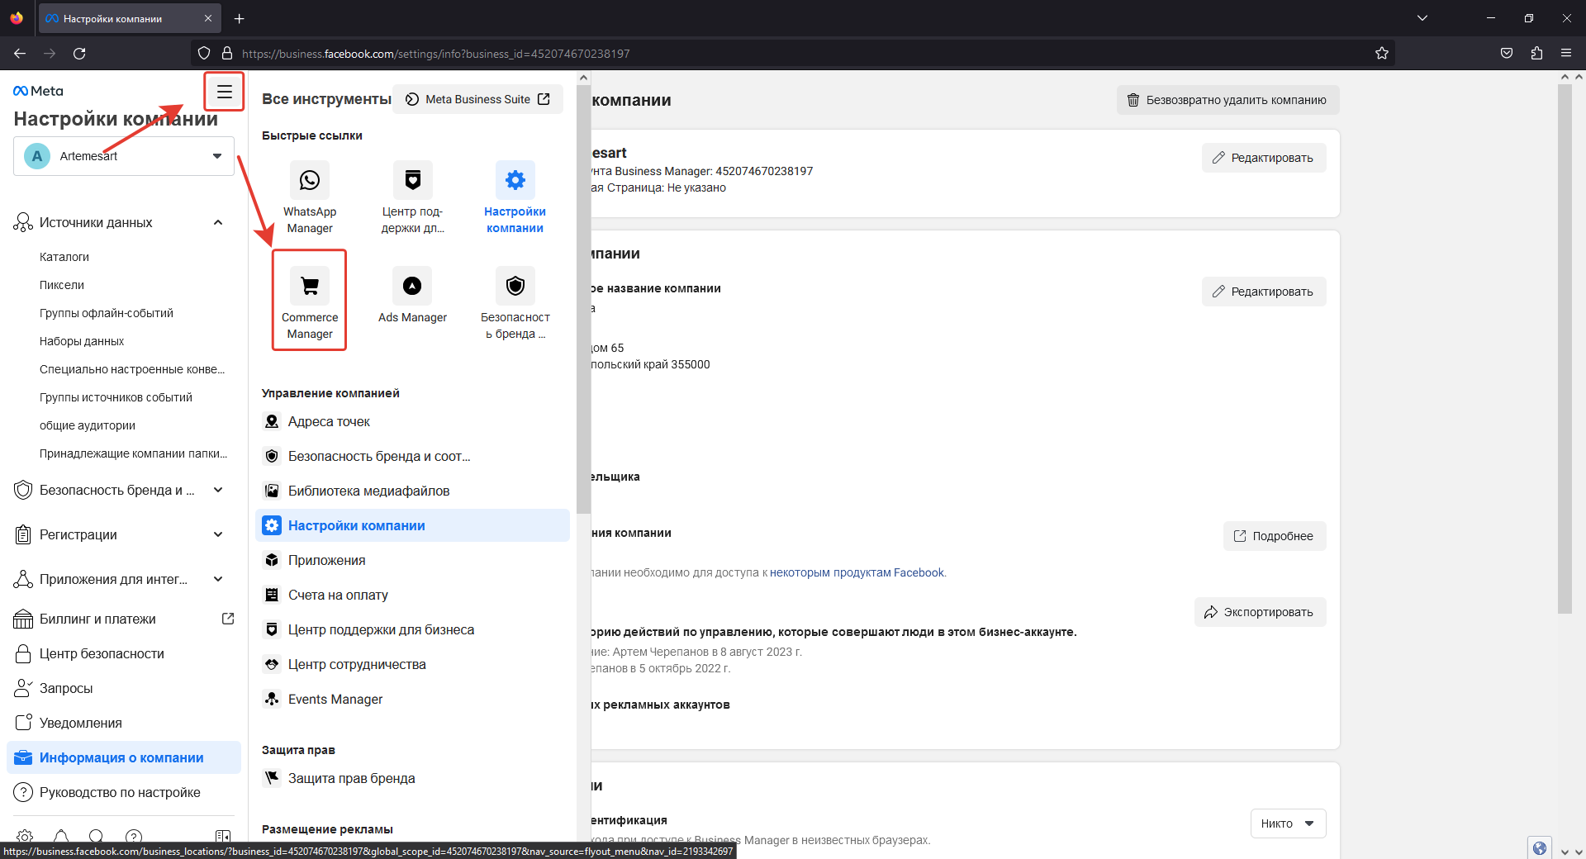
Task: List all Firefox tabs with the chevron
Action: [x=1422, y=18]
